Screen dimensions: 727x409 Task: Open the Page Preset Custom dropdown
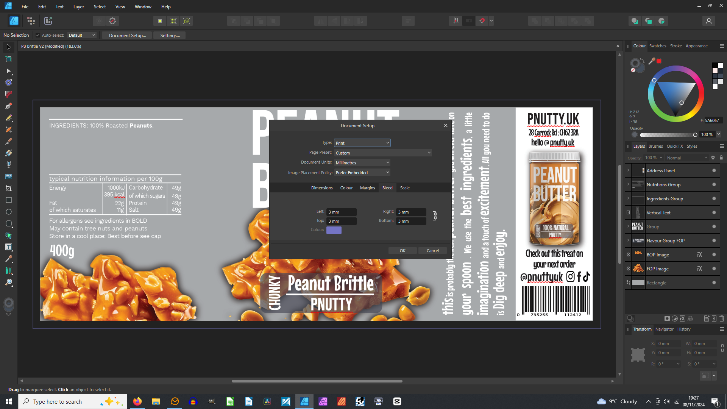click(x=383, y=153)
